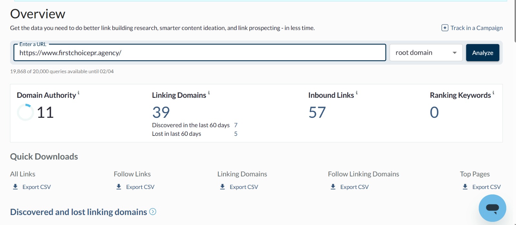
Task: Open Track in a Campaign link
Action: click(476, 28)
